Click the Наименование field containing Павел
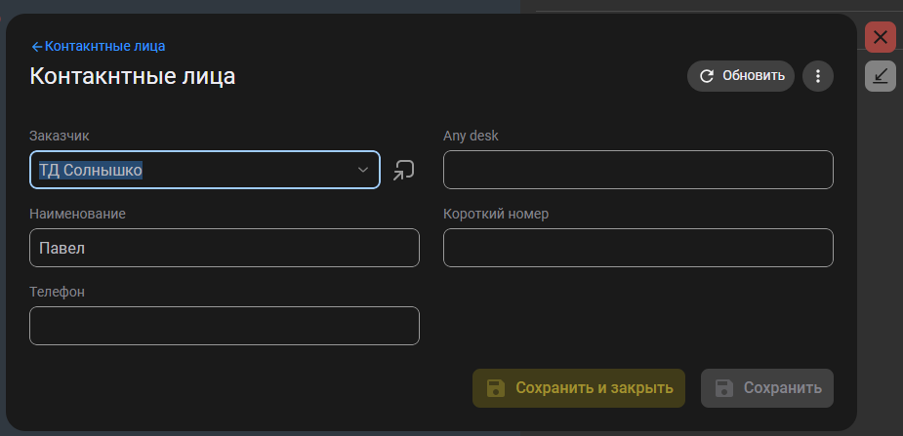 point(225,248)
